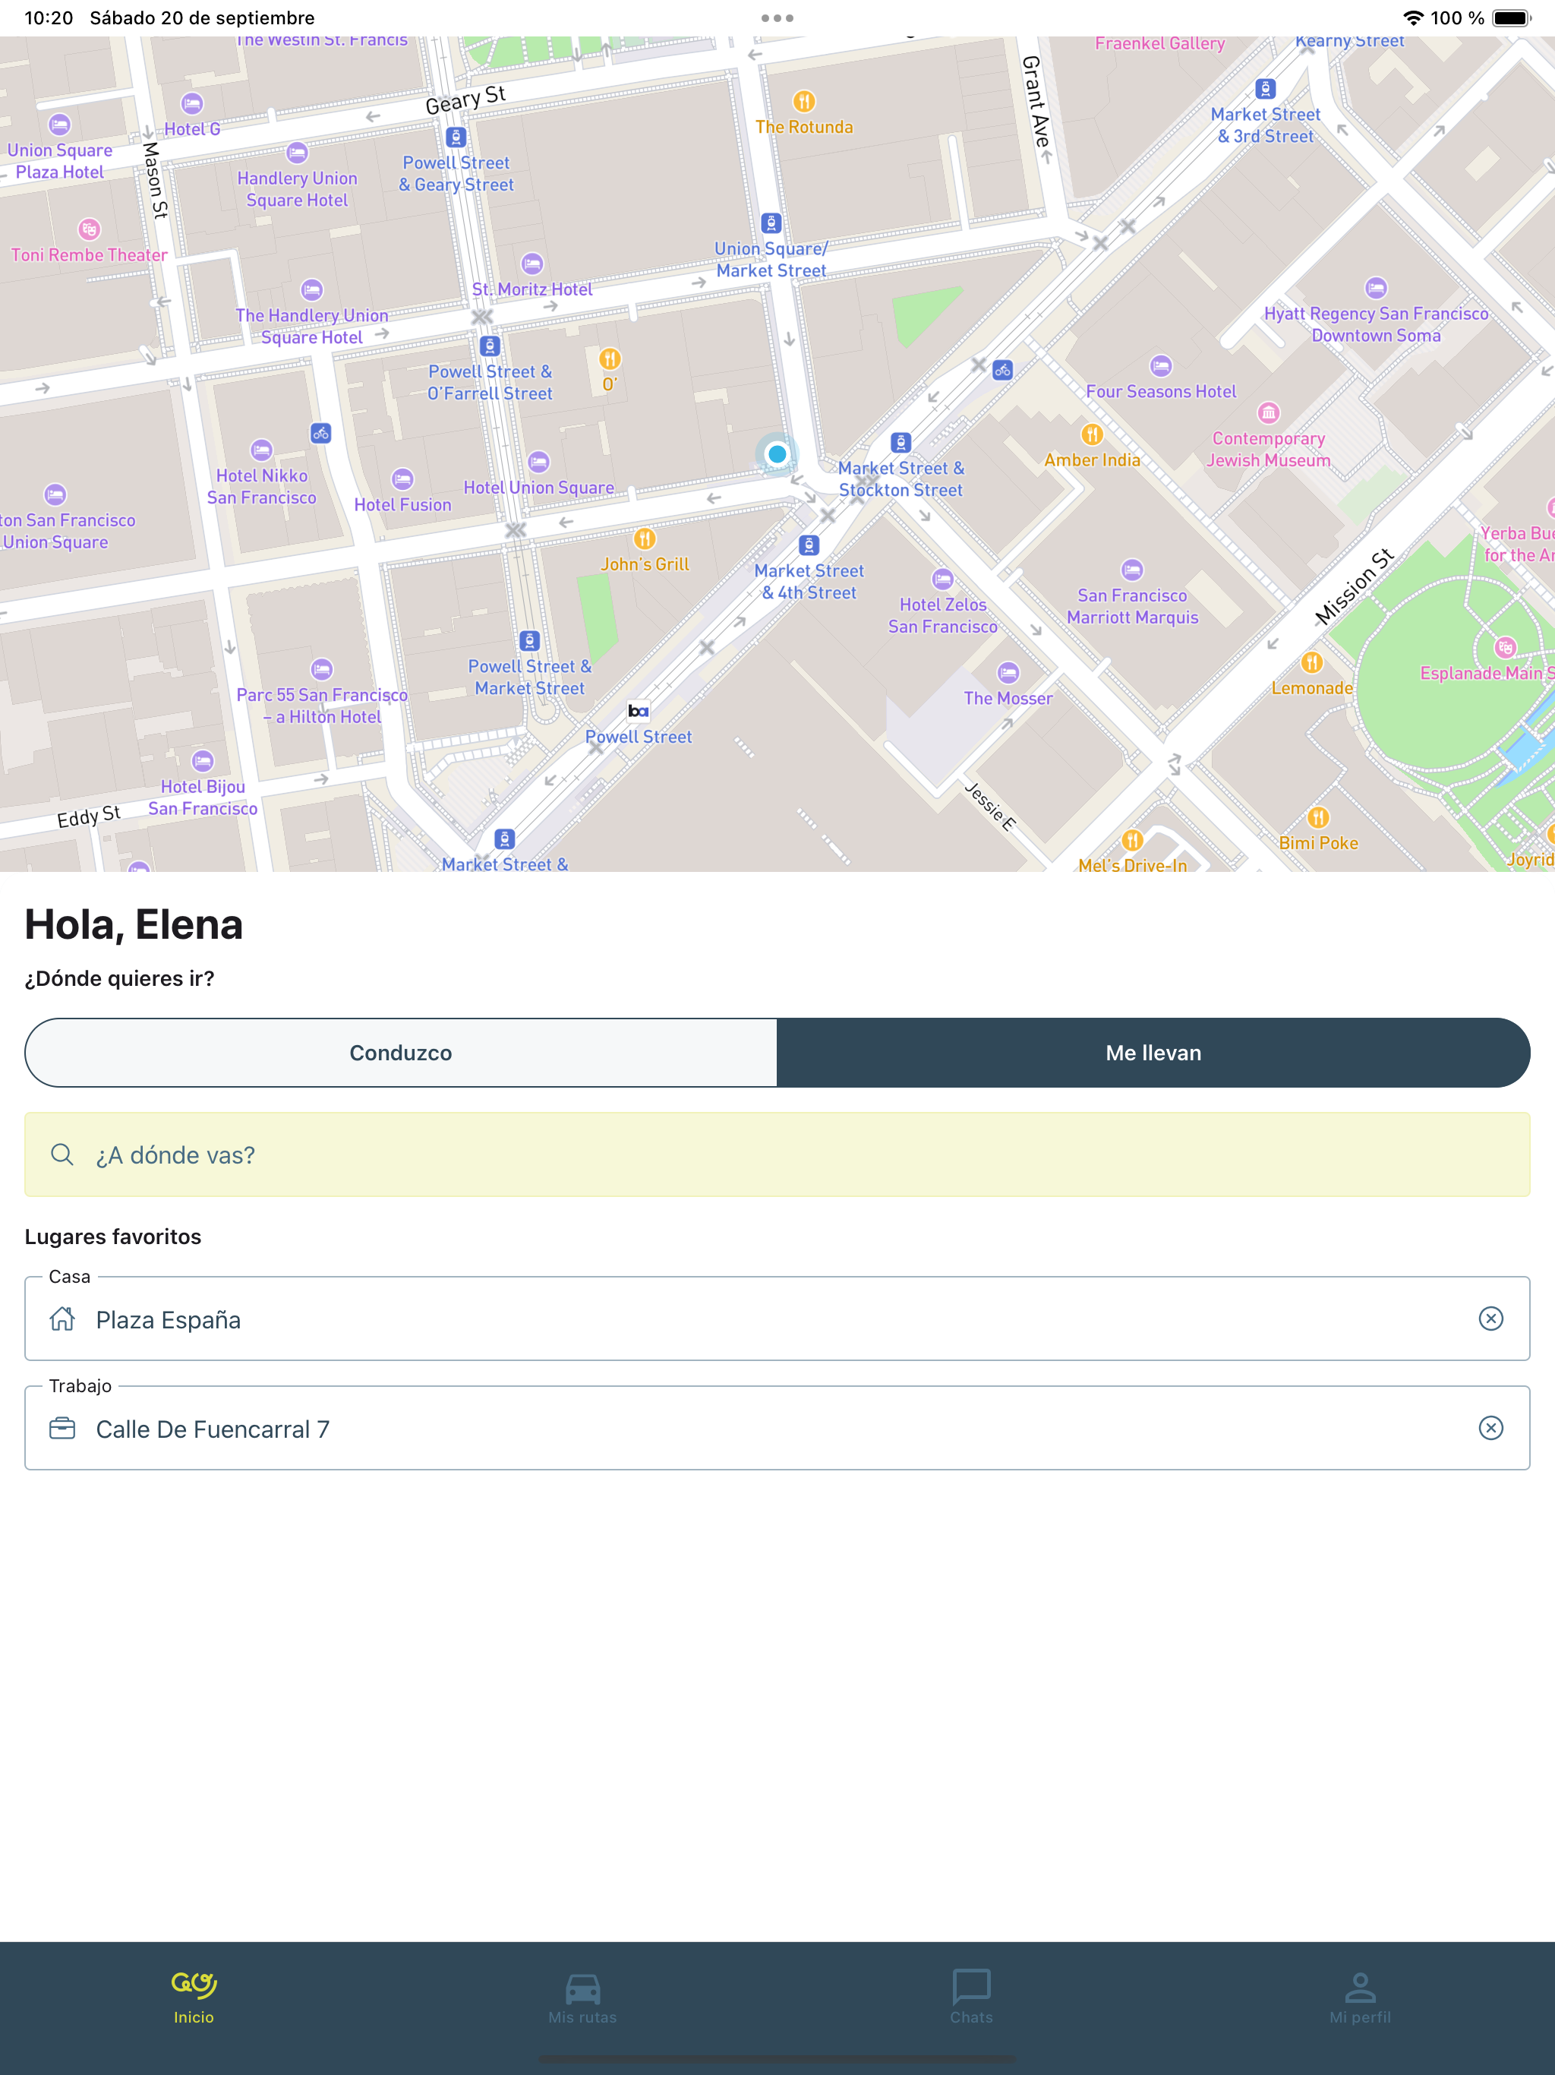Tap Market Street & 4th Street stop icon
This screenshot has width=1555, height=2075.
coord(809,545)
